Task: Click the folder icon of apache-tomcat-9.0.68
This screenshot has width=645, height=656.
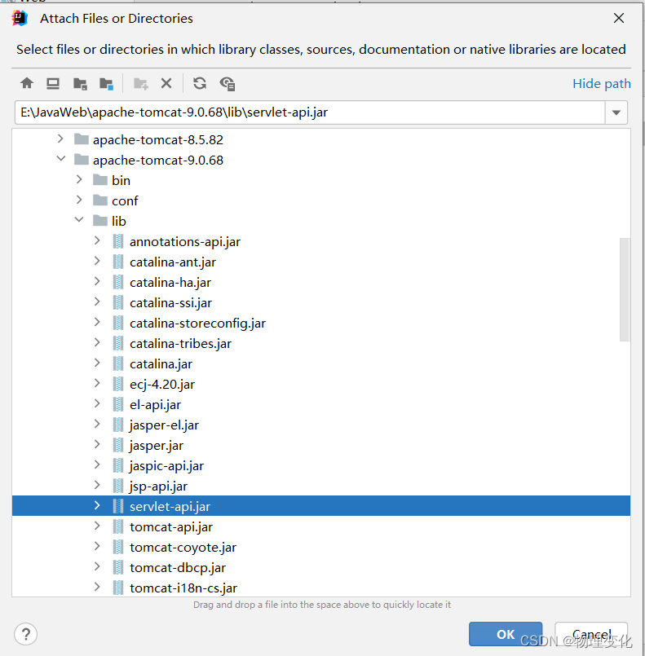Action: point(82,160)
